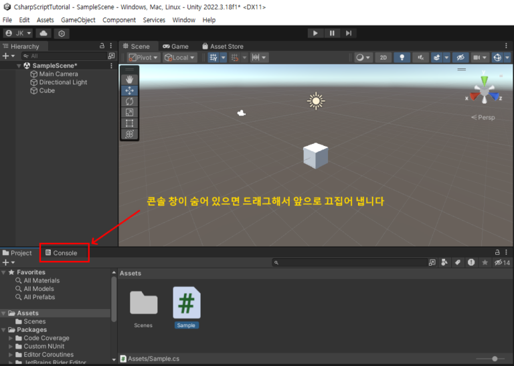Image resolution: width=514 pixels, height=366 pixels.
Task: Click the Pause button
Action: (x=332, y=33)
